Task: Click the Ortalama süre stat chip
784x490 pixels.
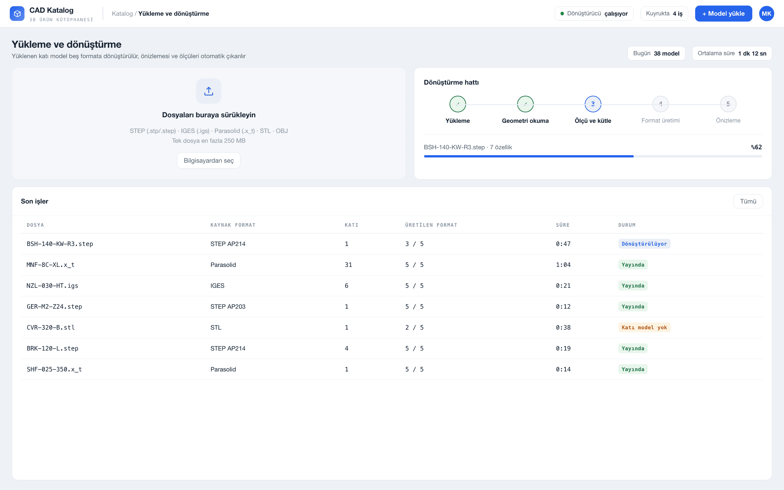Action: point(732,53)
